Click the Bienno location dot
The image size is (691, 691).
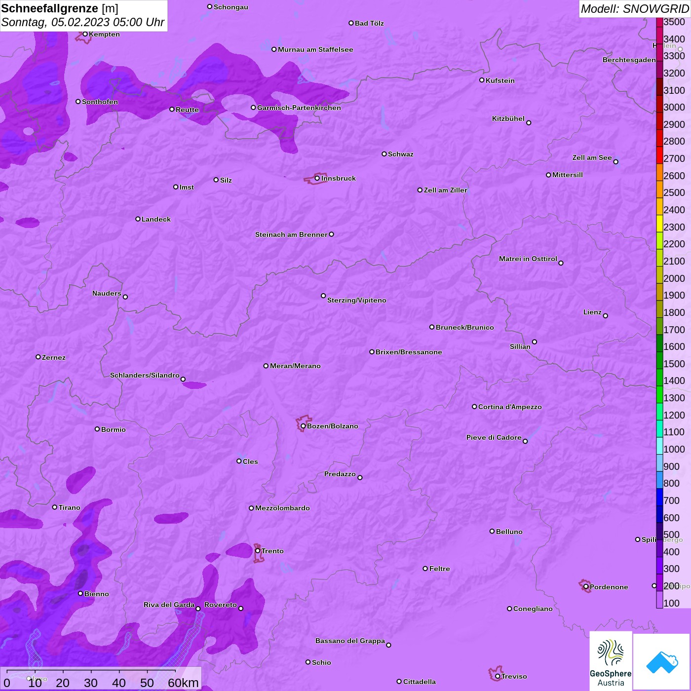tap(80, 593)
